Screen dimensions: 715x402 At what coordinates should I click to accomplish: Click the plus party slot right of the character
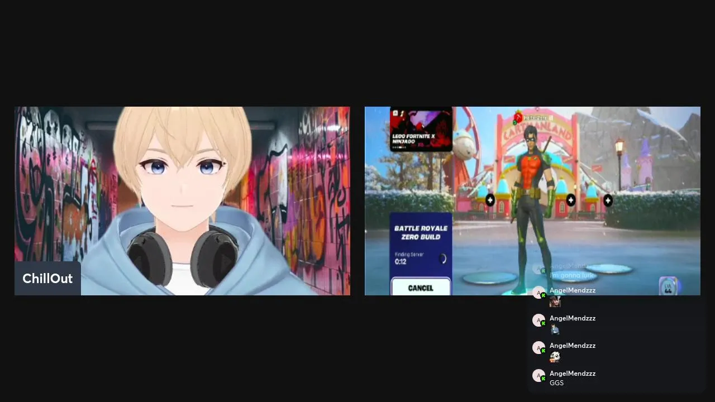(x=571, y=200)
